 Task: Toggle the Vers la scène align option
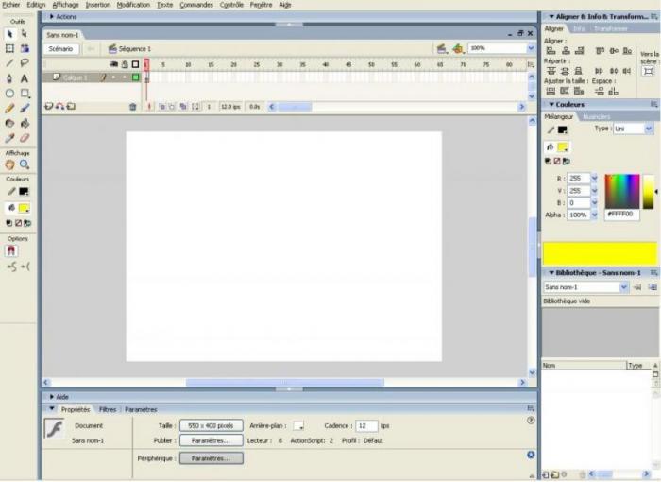point(649,71)
